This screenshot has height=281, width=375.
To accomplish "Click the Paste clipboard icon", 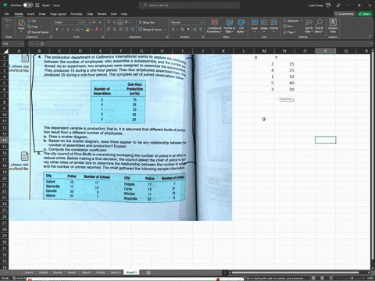I will 21,23.
